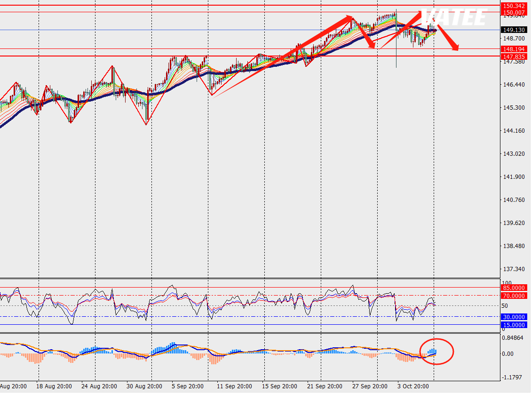The width and height of the screenshot is (531, 393).
Task: Click the 27 Sep 20:00 date label
Action: coord(370,386)
